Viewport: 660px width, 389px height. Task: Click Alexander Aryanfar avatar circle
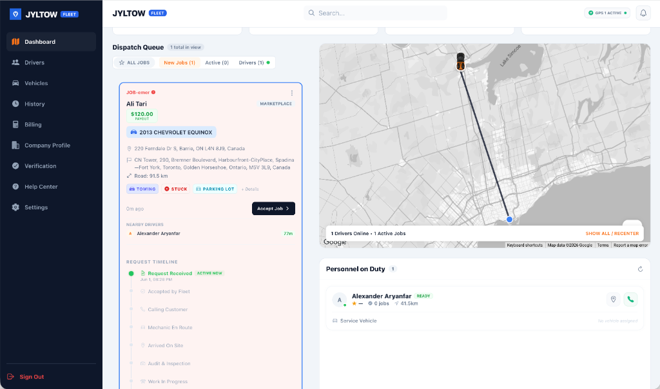[x=339, y=300]
